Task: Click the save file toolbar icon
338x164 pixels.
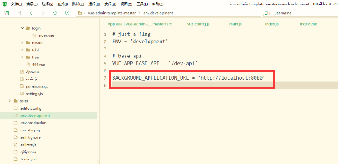Action: [19, 13]
